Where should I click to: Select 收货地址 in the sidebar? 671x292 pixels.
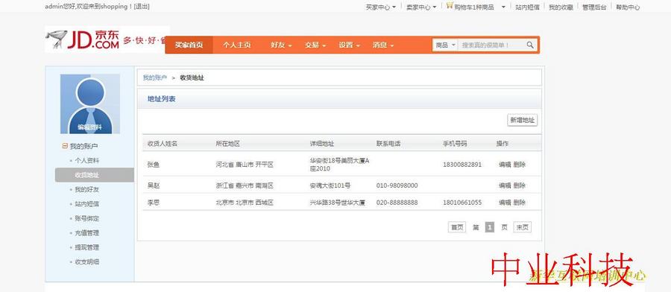(94, 175)
